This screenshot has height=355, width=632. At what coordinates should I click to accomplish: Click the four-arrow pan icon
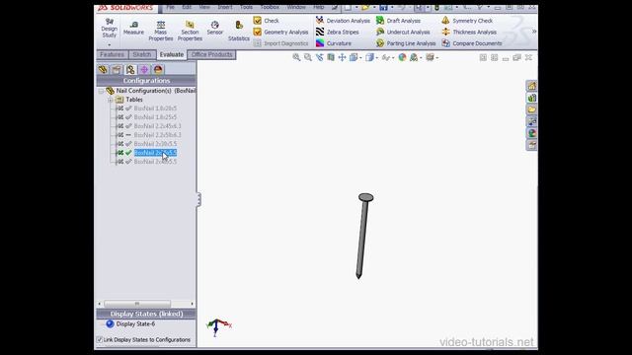[343, 57]
